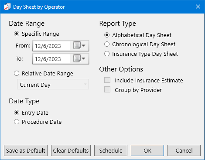The width and height of the screenshot is (205, 160).
Task: Click into the To date field
Action: (x=51, y=59)
